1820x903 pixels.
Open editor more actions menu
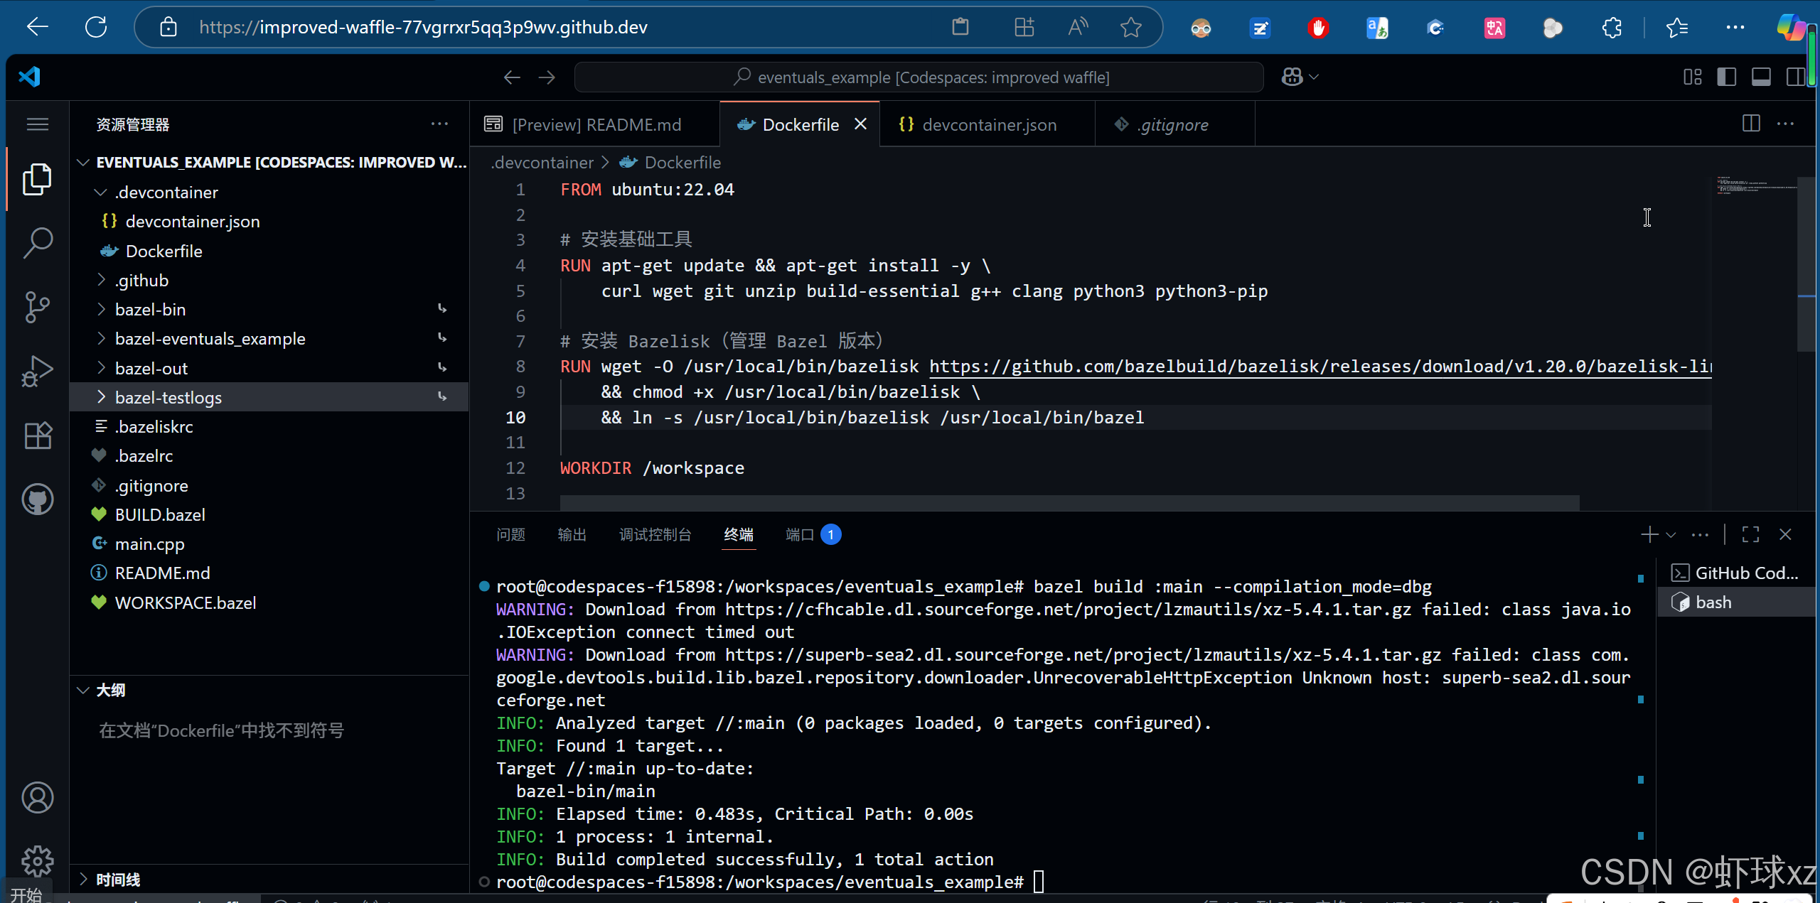coord(1785,124)
